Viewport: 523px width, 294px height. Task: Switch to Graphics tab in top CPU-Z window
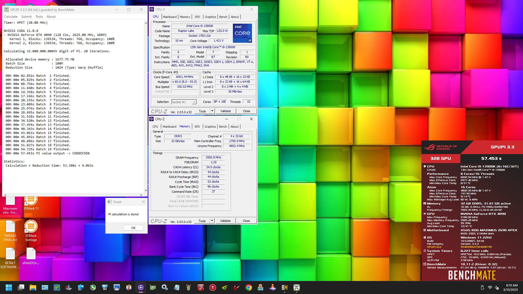210,17
